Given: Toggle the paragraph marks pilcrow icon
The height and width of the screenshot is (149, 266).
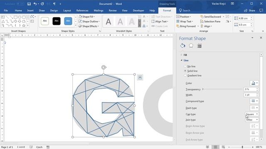Looking at the screenshot, I should coord(54,4).
